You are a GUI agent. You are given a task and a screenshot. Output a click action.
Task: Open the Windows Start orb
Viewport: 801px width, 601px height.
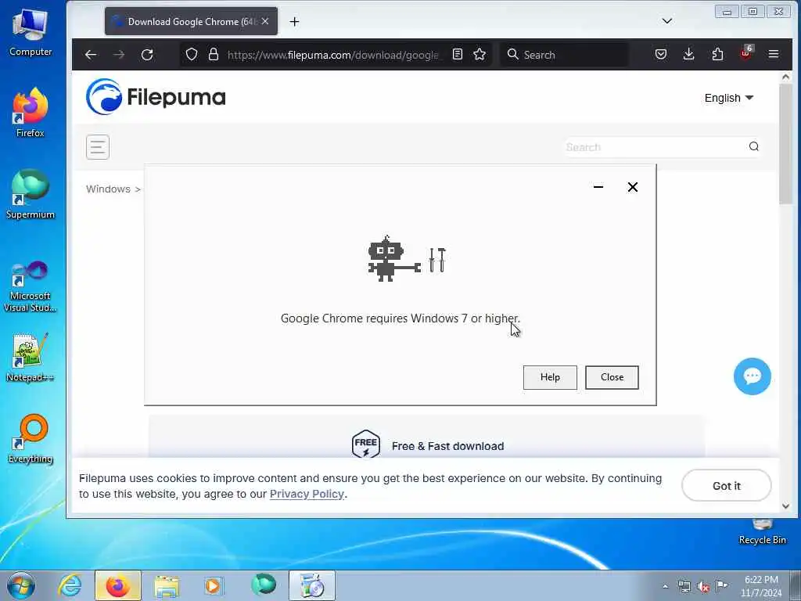click(21, 586)
